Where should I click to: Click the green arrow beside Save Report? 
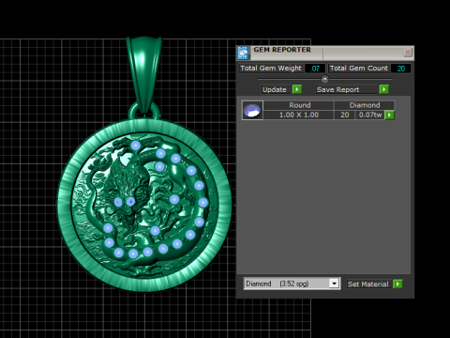tap(383, 89)
